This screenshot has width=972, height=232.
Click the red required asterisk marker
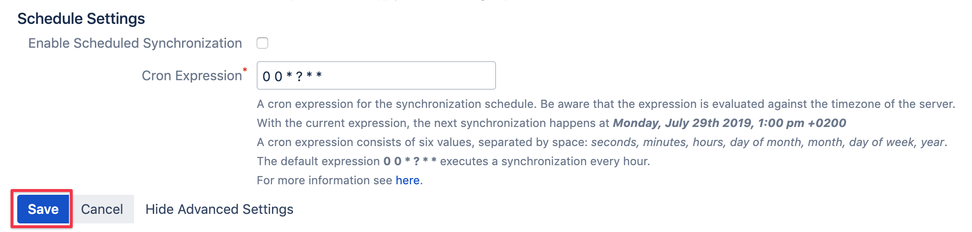click(245, 70)
